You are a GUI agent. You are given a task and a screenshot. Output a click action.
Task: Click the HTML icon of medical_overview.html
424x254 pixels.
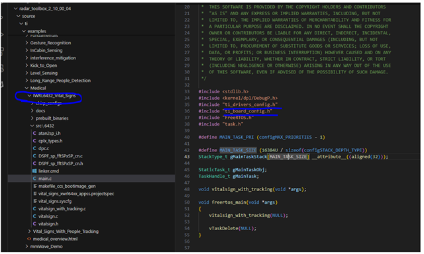click(29, 239)
